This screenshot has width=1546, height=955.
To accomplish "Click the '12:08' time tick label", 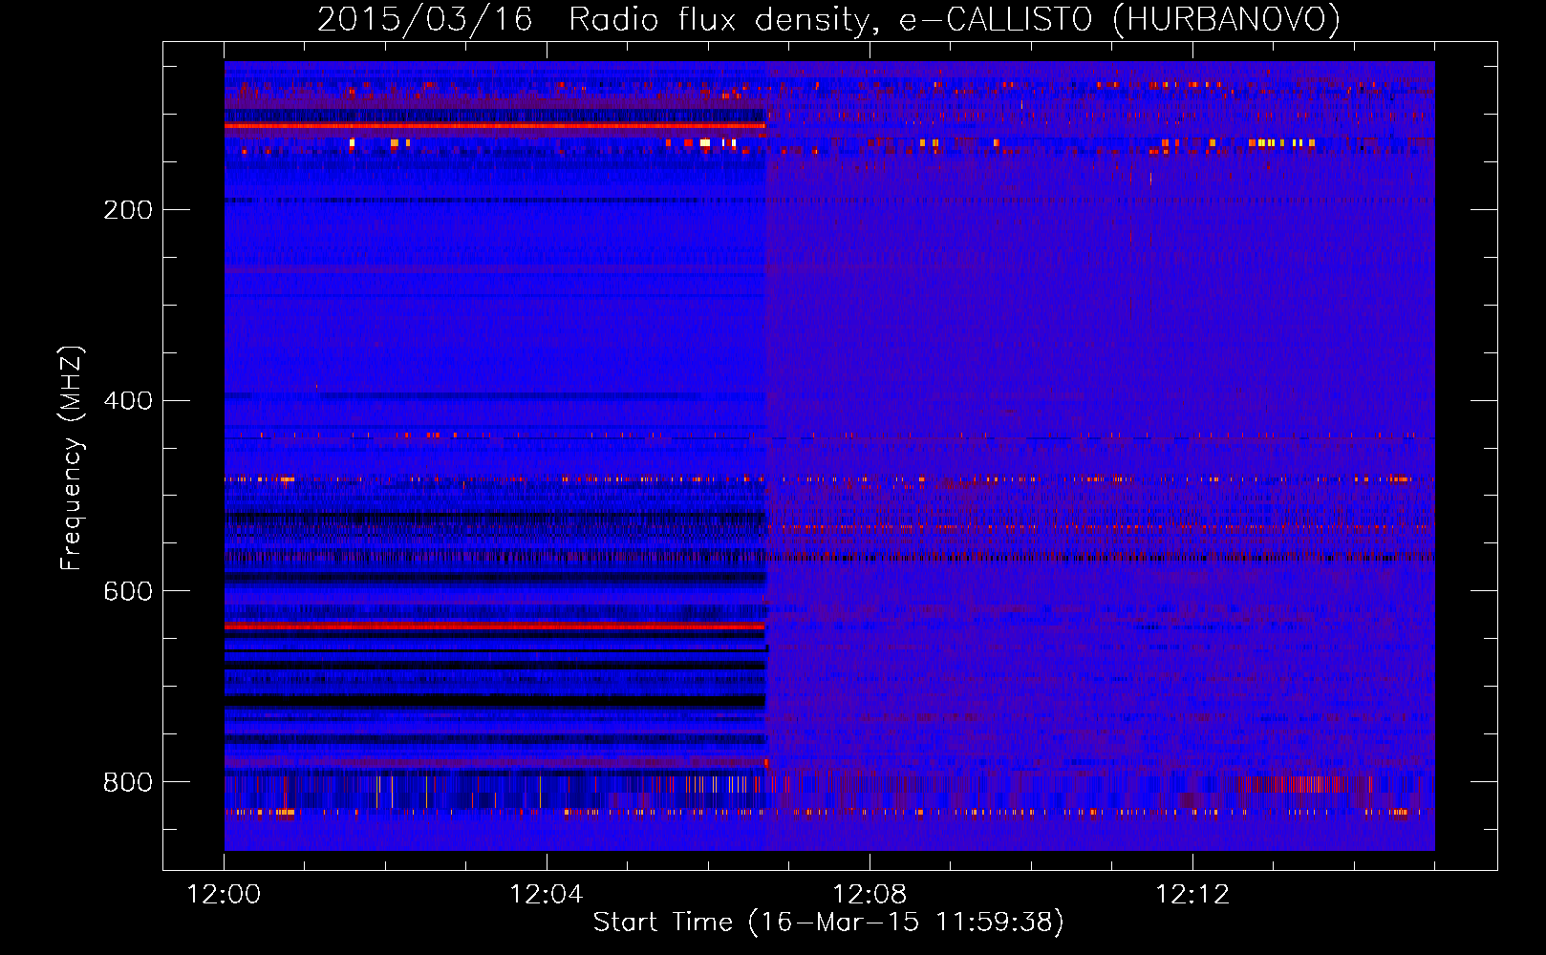I will (870, 895).
